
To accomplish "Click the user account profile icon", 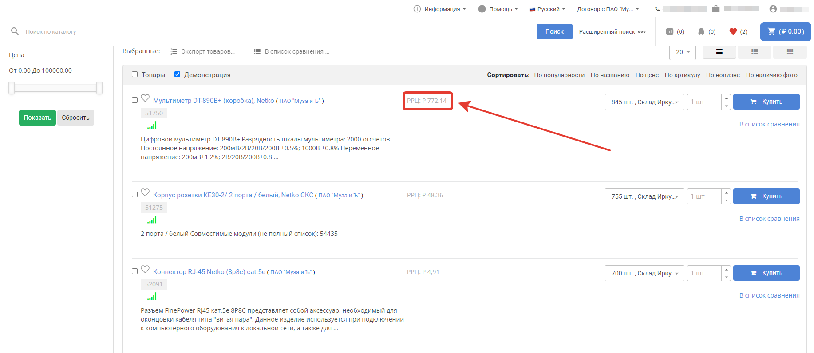I will pyautogui.click(x=773, y=9).
